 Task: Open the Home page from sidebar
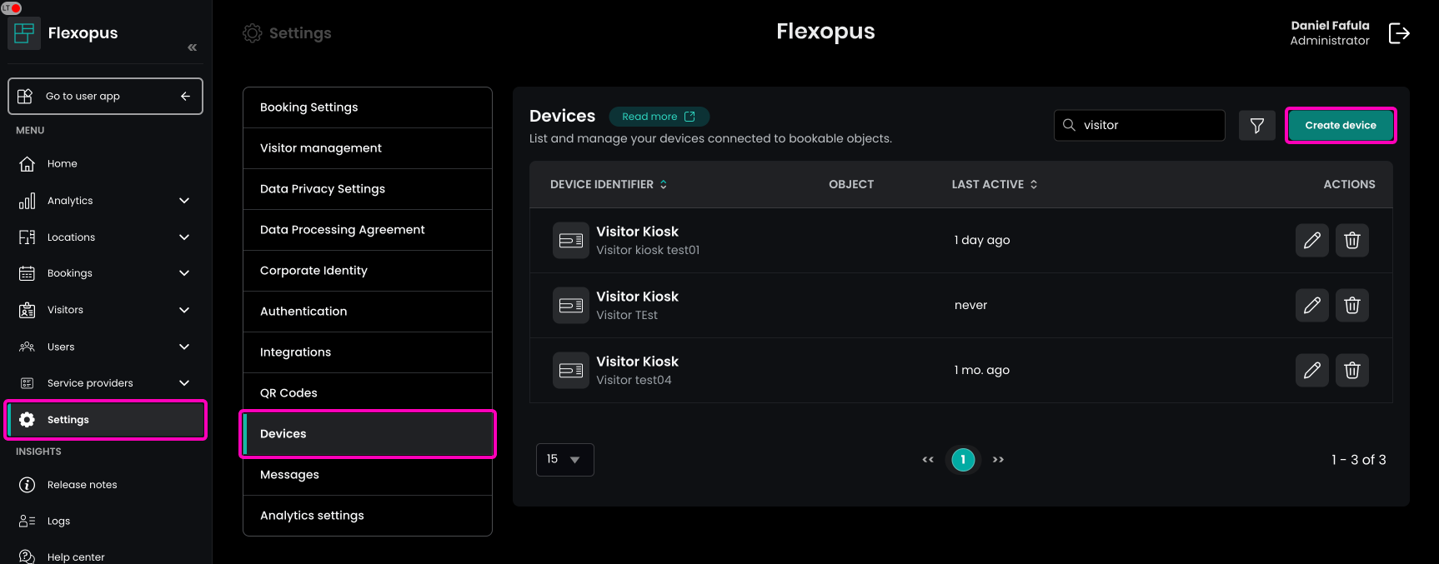click(x=62, y=164)
